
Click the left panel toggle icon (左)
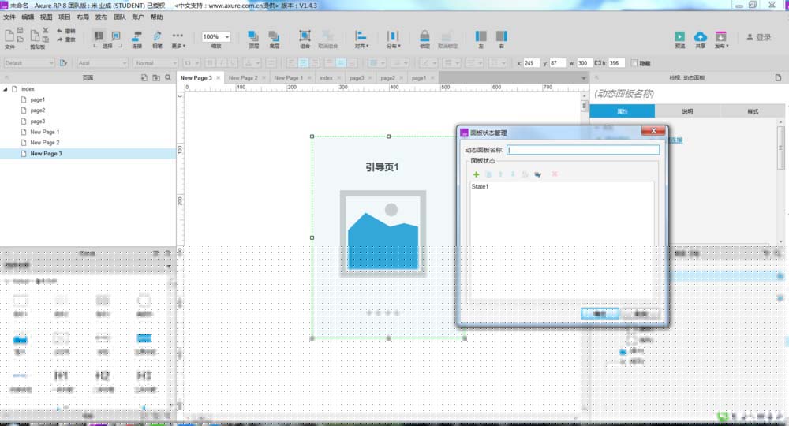tap(481, 35)
